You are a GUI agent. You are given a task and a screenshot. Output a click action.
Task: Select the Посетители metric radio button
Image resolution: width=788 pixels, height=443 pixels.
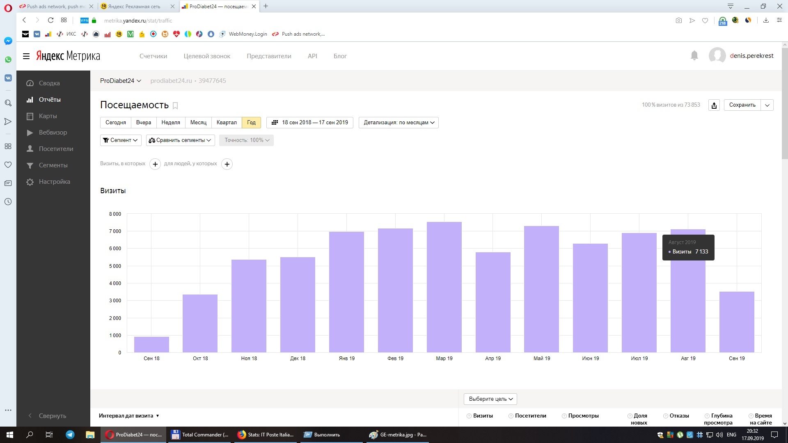(x=511, y=416)
